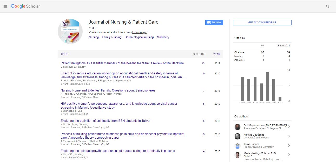Expand Dr.L.Gopichandran co-author chevron

coord(289,127)
